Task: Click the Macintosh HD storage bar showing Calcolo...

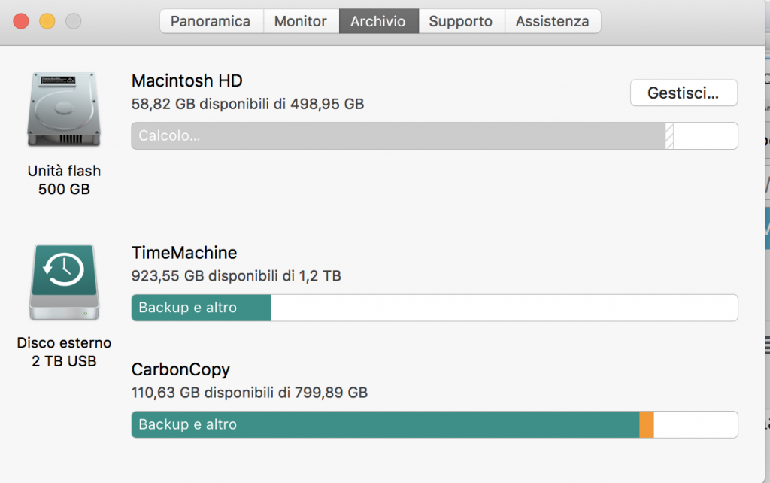Action: click(435, 135)
